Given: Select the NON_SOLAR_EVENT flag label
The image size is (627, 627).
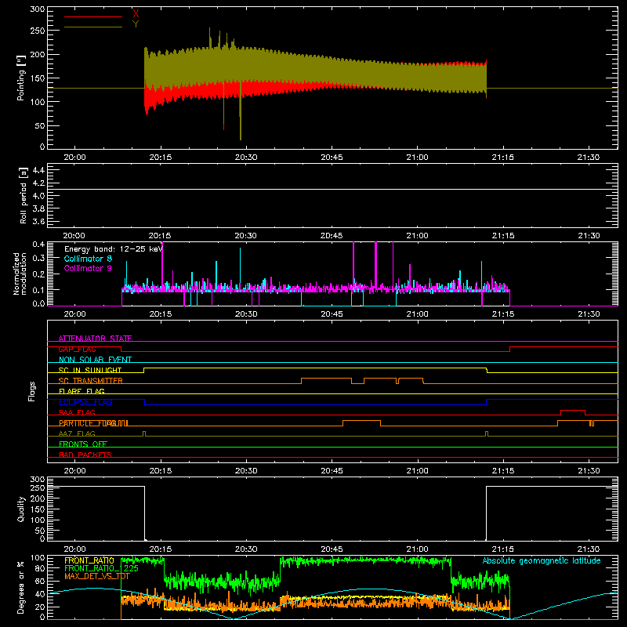Looking at the screenshot, I should pos(95,360).
